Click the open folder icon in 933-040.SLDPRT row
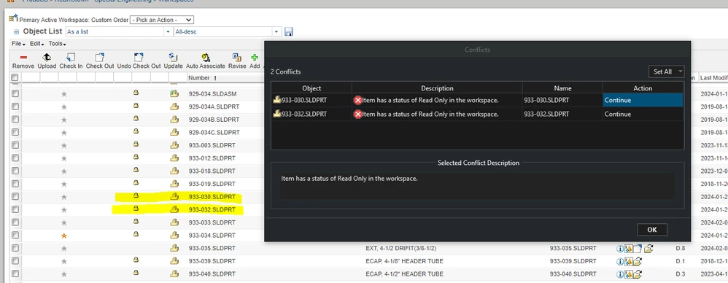The height and width of the screenshot is (283, 728). coord(638,274)
